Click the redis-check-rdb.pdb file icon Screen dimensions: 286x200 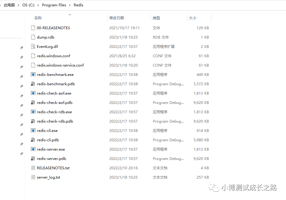(x=33, y=121)
